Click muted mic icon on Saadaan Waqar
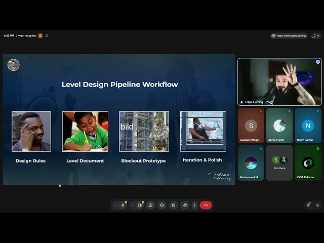The image size is (324, 243). coord(261,111)
